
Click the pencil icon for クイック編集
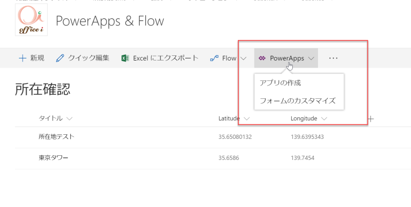point(60,58)
